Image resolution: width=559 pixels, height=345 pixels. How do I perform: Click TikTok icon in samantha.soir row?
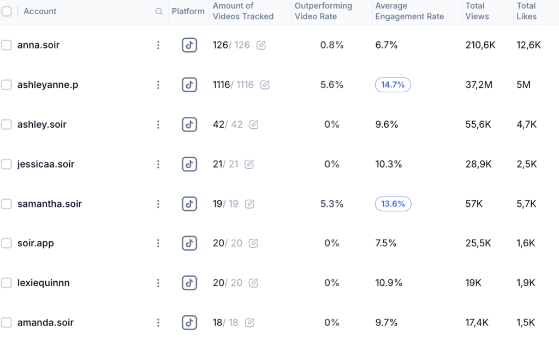click(189, 204)
